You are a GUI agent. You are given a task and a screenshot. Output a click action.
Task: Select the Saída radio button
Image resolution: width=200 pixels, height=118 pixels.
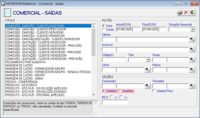pyautogui.click(x=103, y=29)
